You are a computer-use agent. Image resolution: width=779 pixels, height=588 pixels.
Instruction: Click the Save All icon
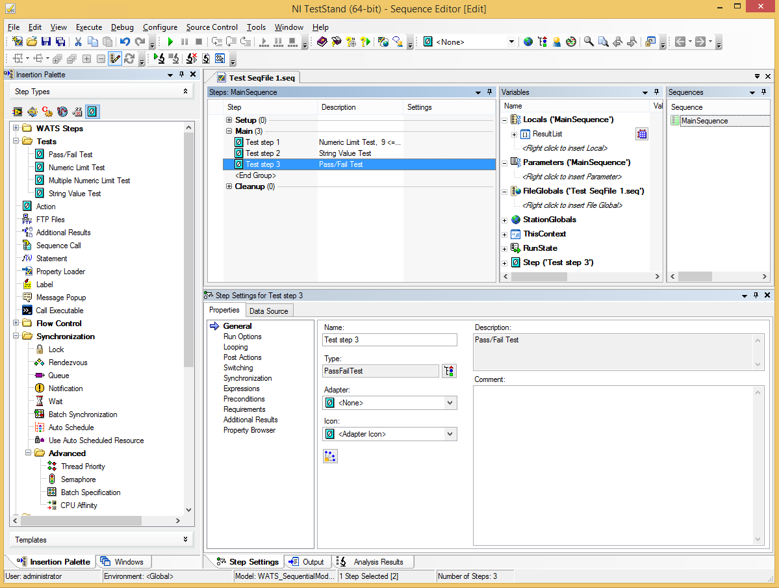[x=60, y=42]
